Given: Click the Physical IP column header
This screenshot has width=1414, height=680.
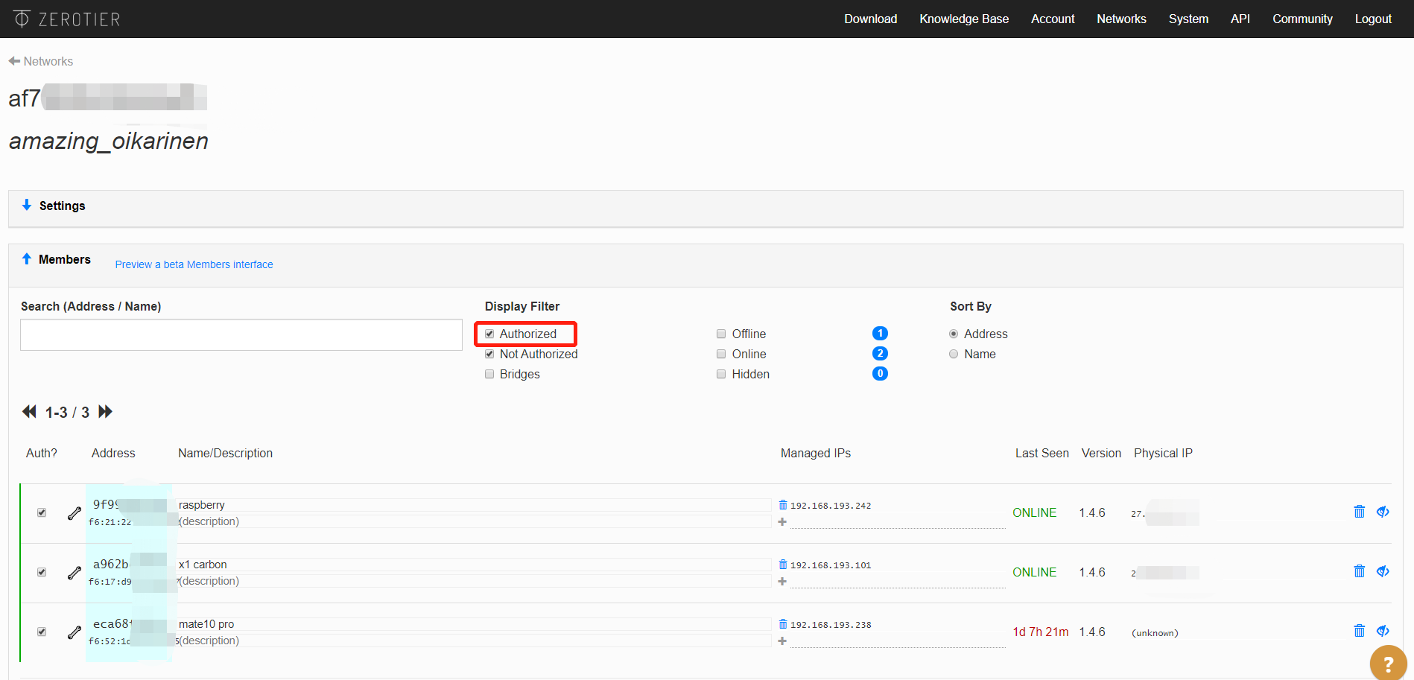Looking at the screenshot, I should point(1163,453).
